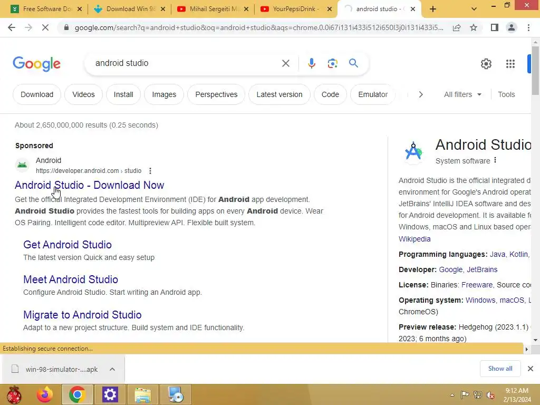This screenshot has width=540, height=405.
Task: Select the Code filter chip
Action: [x=330, y=94]
